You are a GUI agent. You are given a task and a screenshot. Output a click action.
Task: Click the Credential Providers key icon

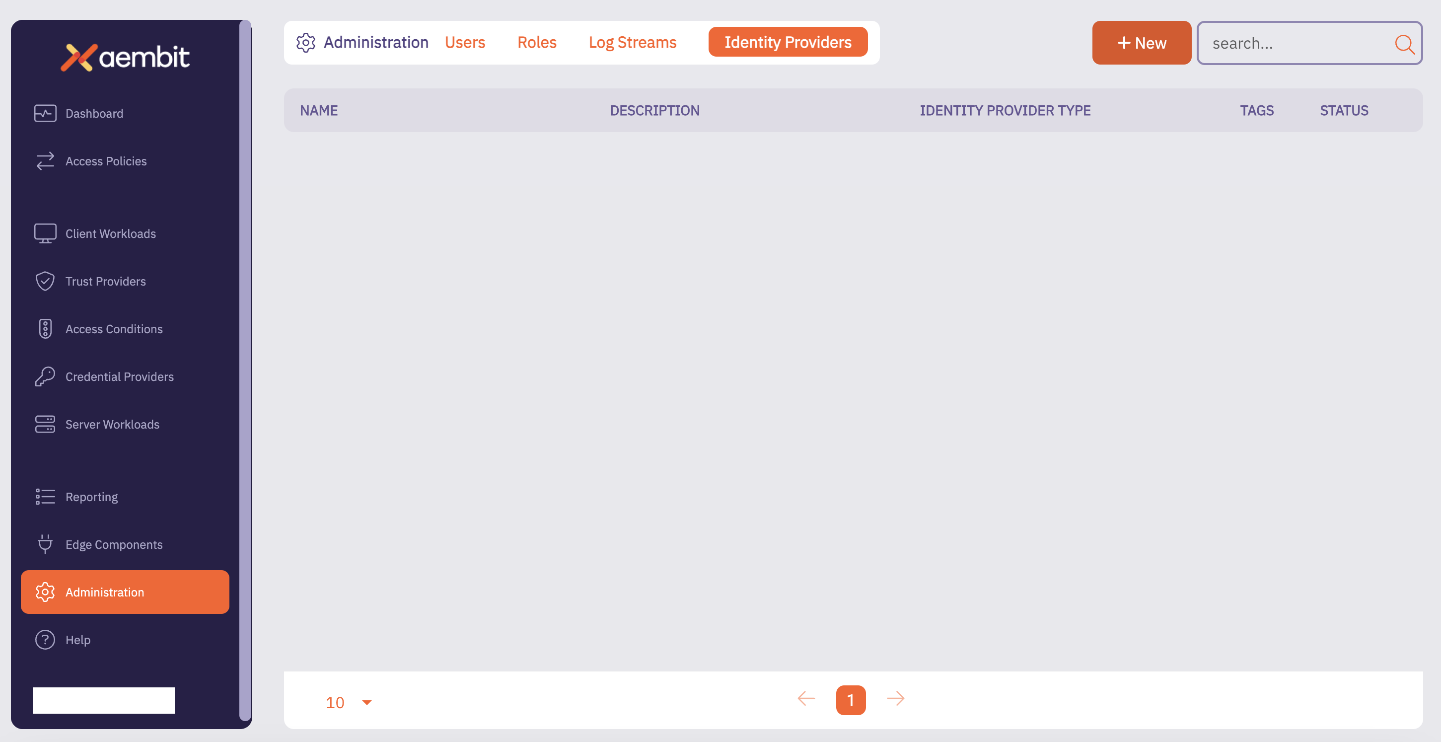click(x=45, y=376)
